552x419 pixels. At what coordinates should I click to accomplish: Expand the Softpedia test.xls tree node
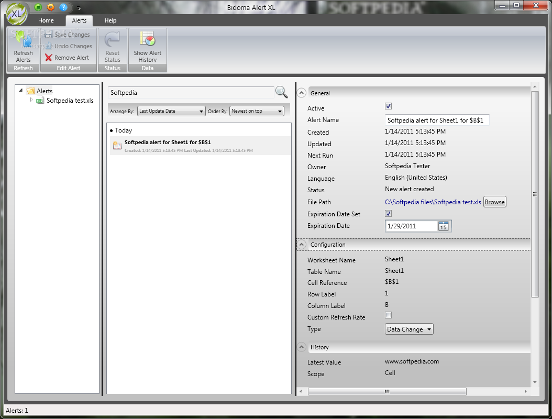coord(31,100)
